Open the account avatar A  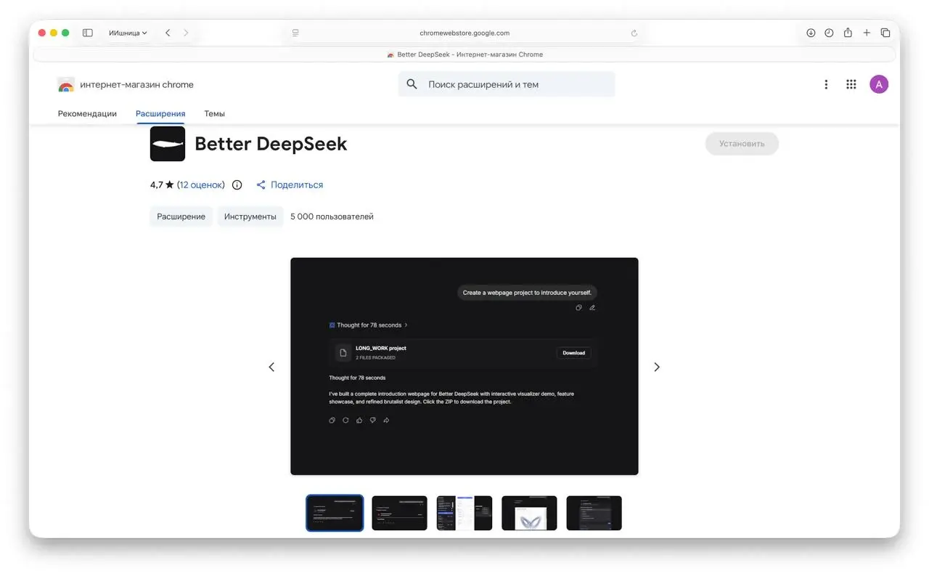tap(879, 84)
